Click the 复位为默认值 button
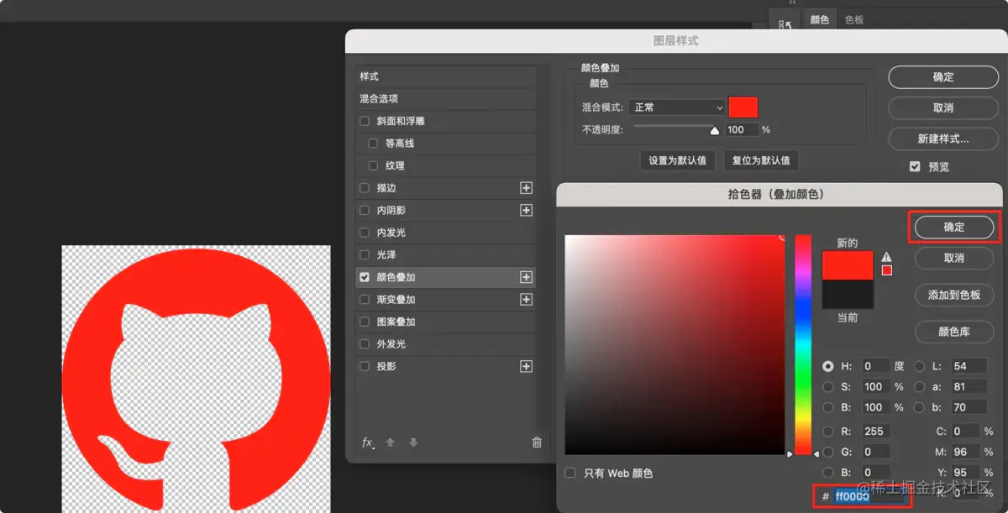The width and height of the screenshot is (1008, 513). point(760,160)
